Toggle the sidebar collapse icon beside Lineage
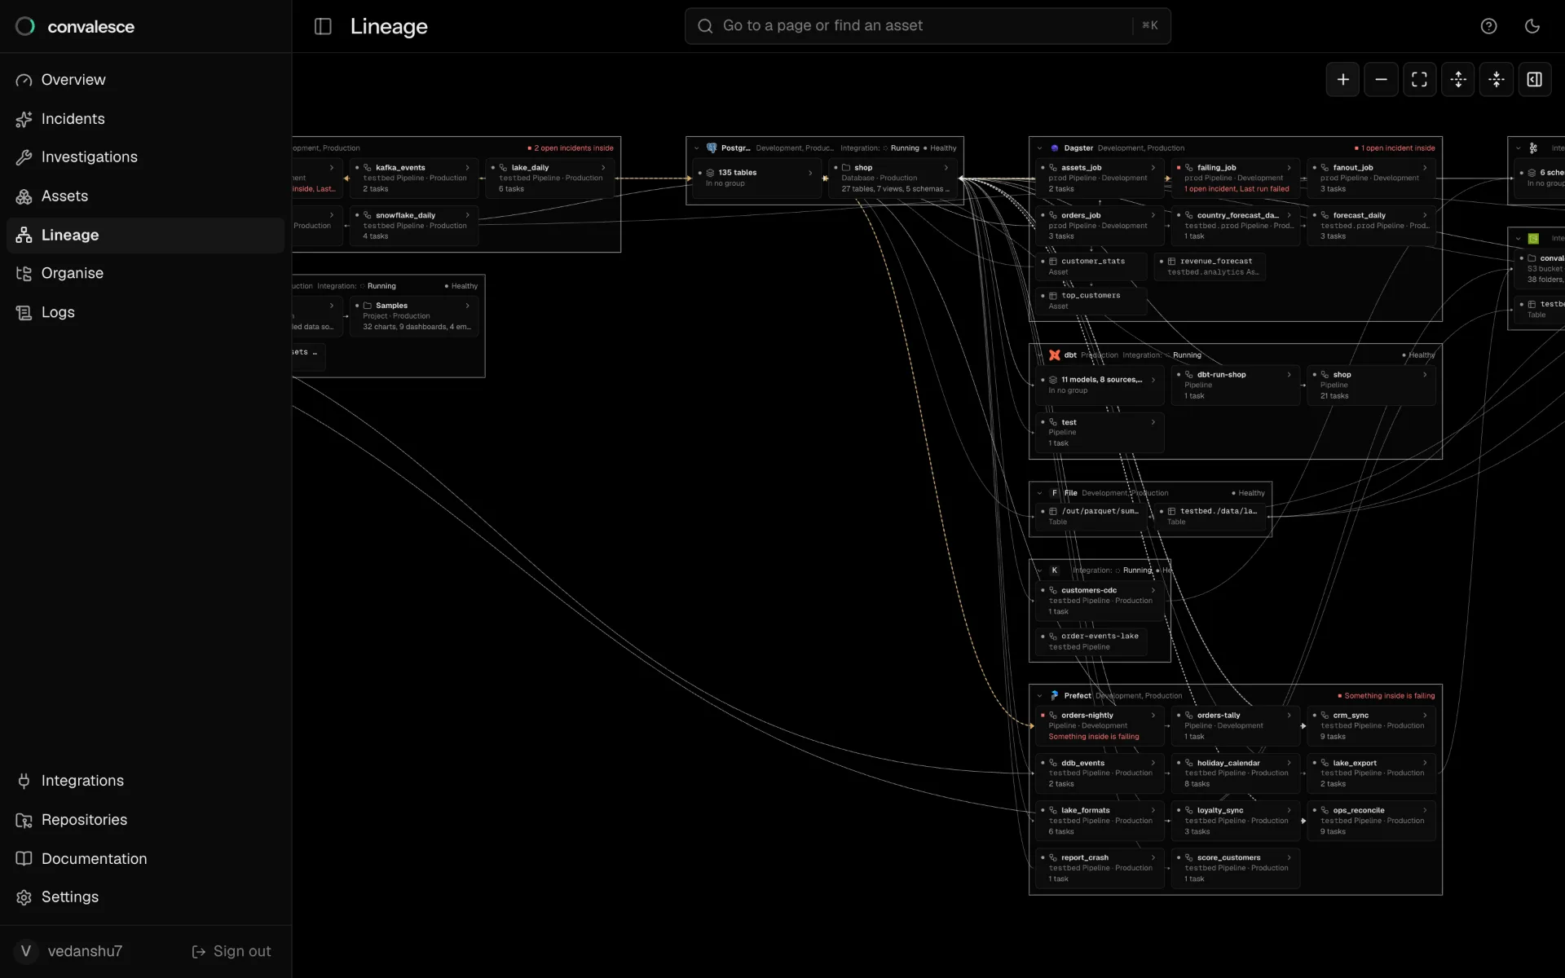The image size is (1565, 978). (323, 26)
